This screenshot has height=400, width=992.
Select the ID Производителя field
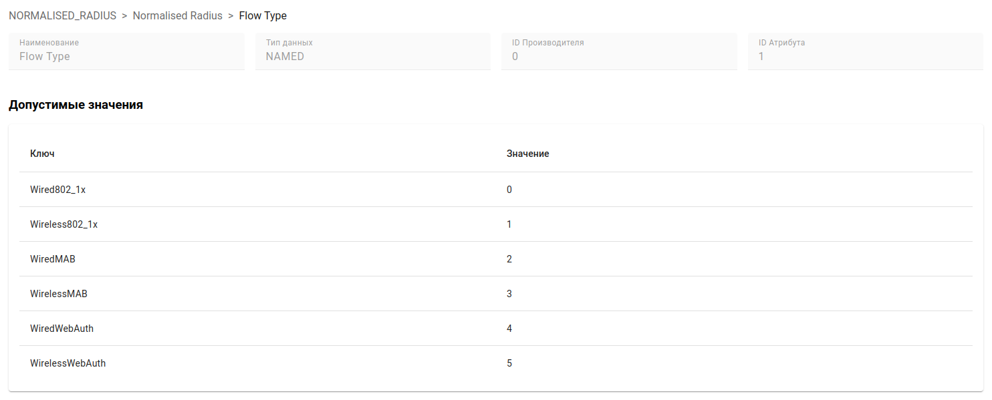pyautogui.click(x=619, y=56)
